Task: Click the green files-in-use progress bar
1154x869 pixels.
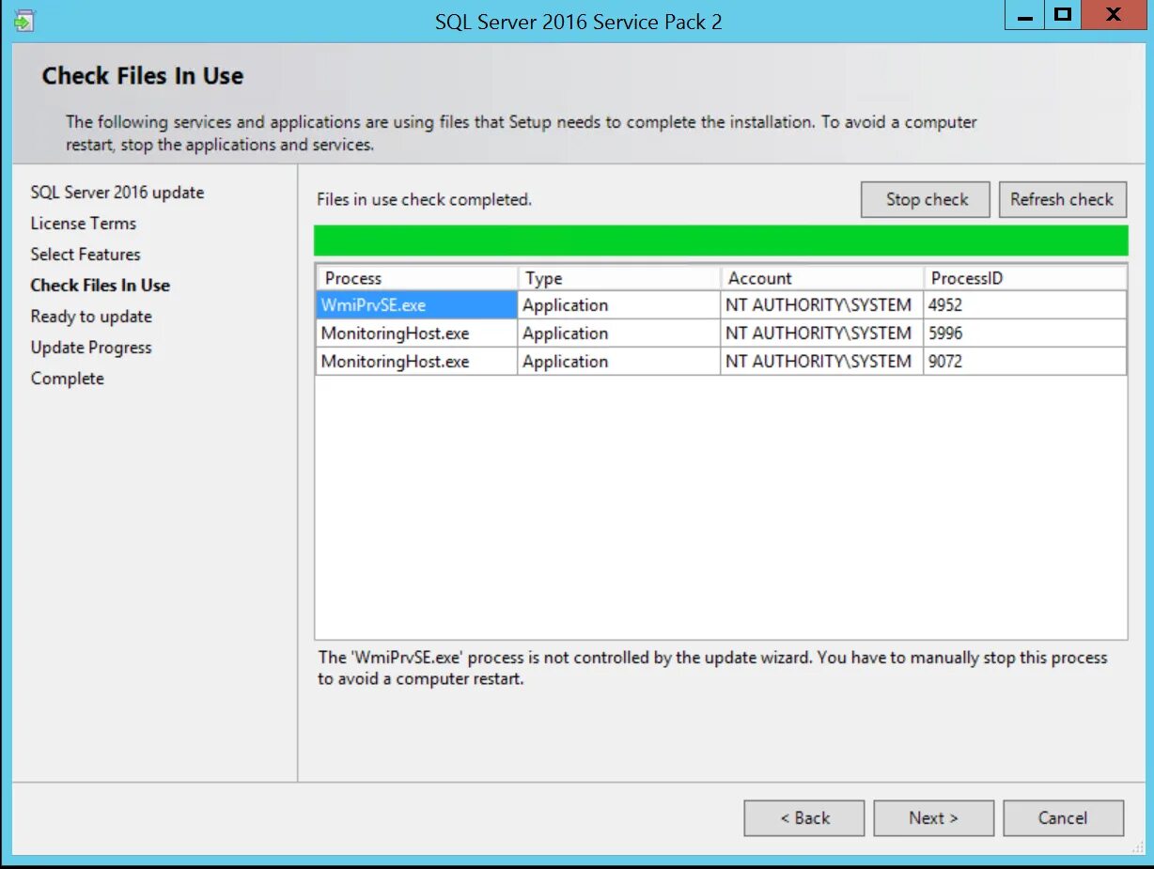Action: [721, 241]
